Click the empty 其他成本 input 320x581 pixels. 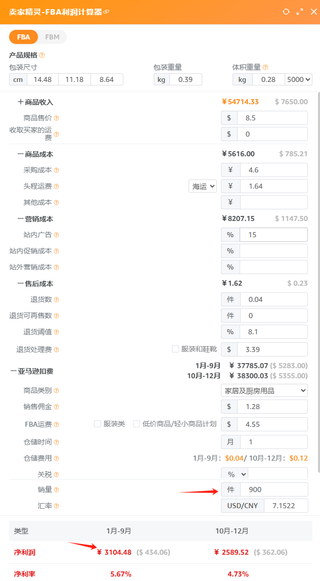[273, 202]
